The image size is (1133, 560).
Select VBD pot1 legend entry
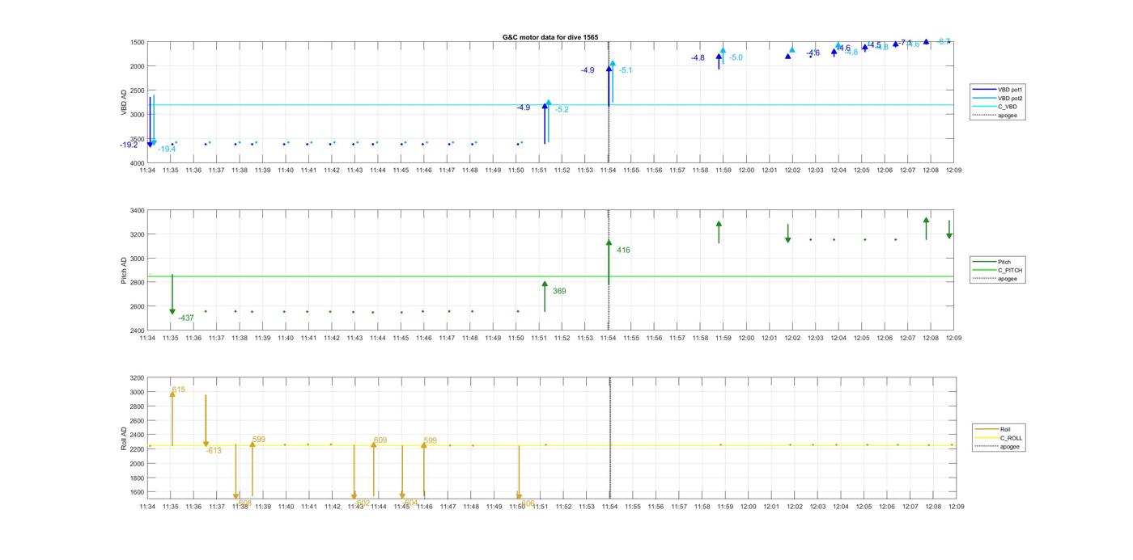click(x=999, y=90)
